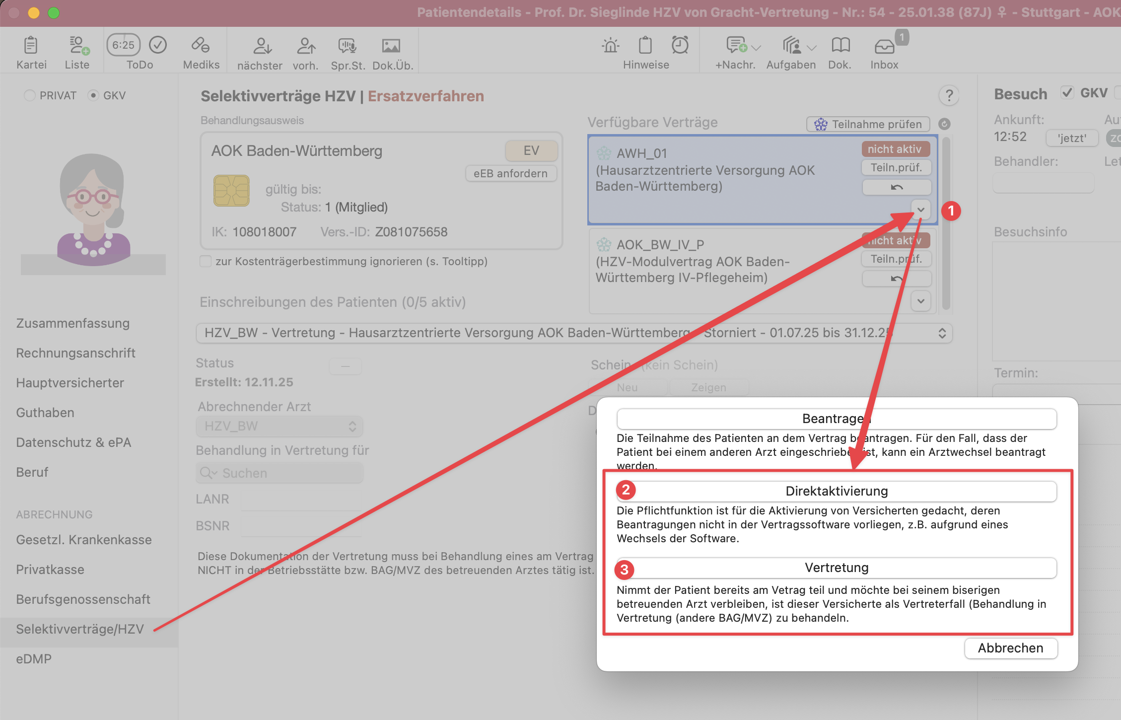Open the Kartei toolbar icon
The width and height of the screenshot is (1121, 720).
(31, 46)
